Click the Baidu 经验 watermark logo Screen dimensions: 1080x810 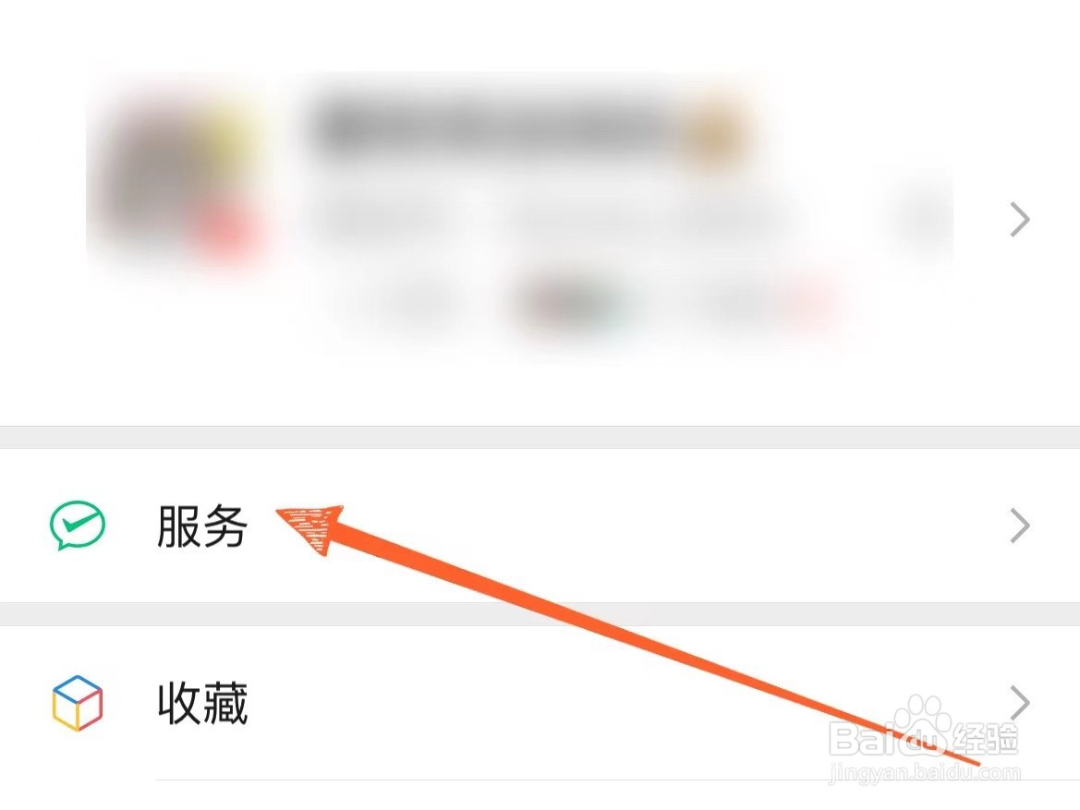tap(923, 730)
